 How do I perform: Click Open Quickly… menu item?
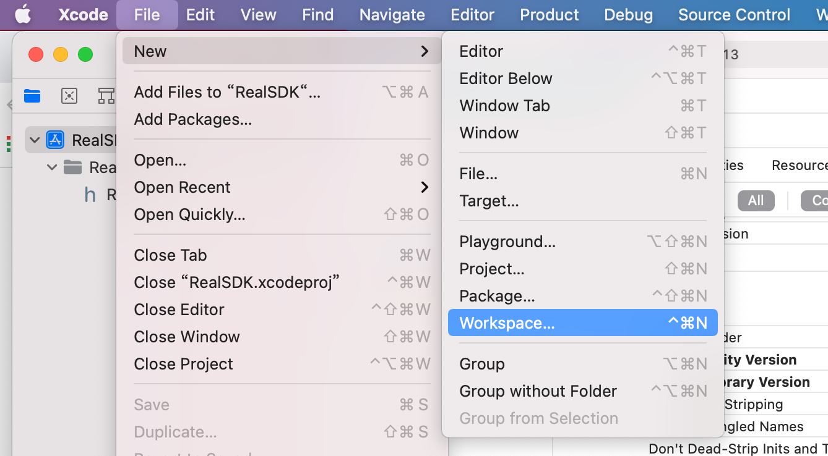[189, 214]
